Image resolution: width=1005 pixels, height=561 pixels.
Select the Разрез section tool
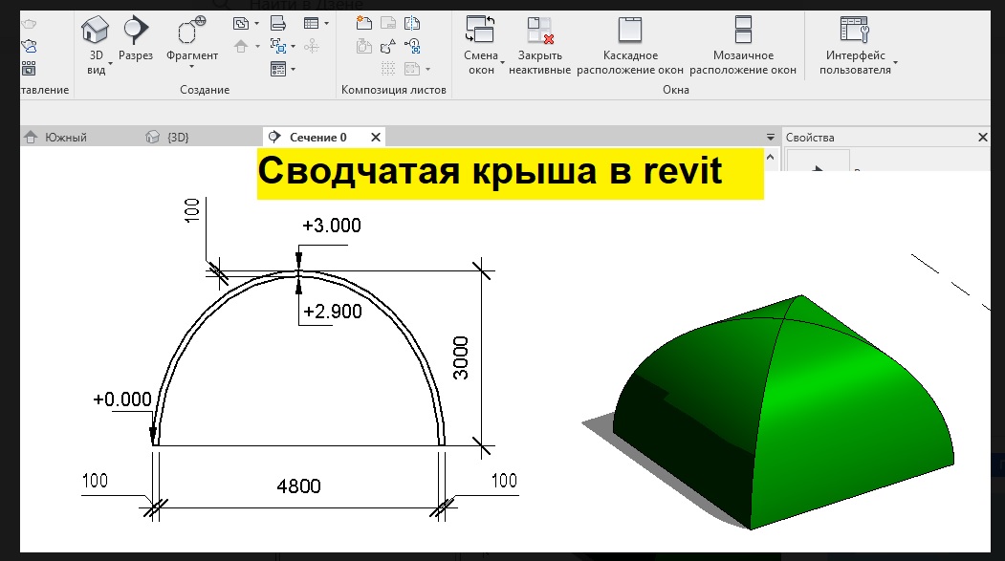[135, 29]
